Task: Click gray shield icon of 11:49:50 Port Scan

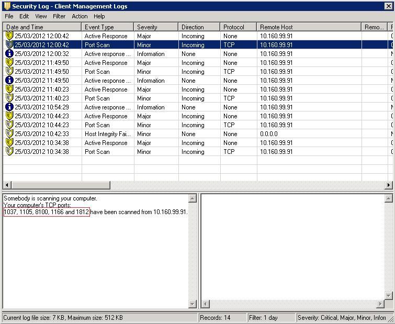Action: (x=9, y=72)
